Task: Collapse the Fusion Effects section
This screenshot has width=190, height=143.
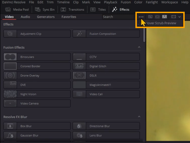Action: point(139,47)
